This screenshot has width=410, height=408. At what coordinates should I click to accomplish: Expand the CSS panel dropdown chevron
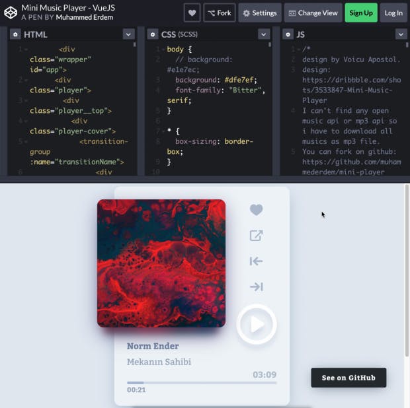point(264,34)
